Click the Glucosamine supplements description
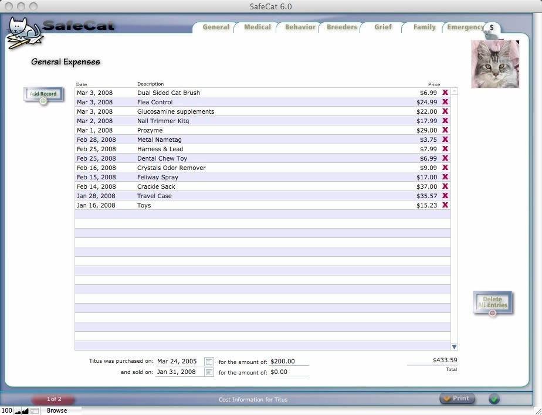Viewport: 542px width, 415px height. tap(175, 111)
